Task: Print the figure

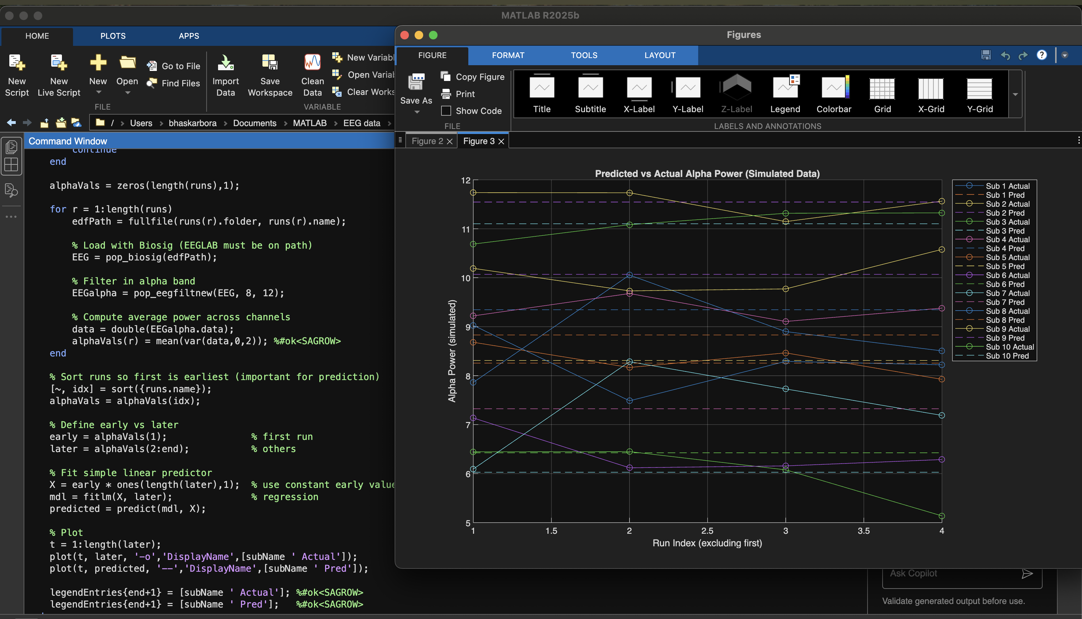Action: coord(458,94)
